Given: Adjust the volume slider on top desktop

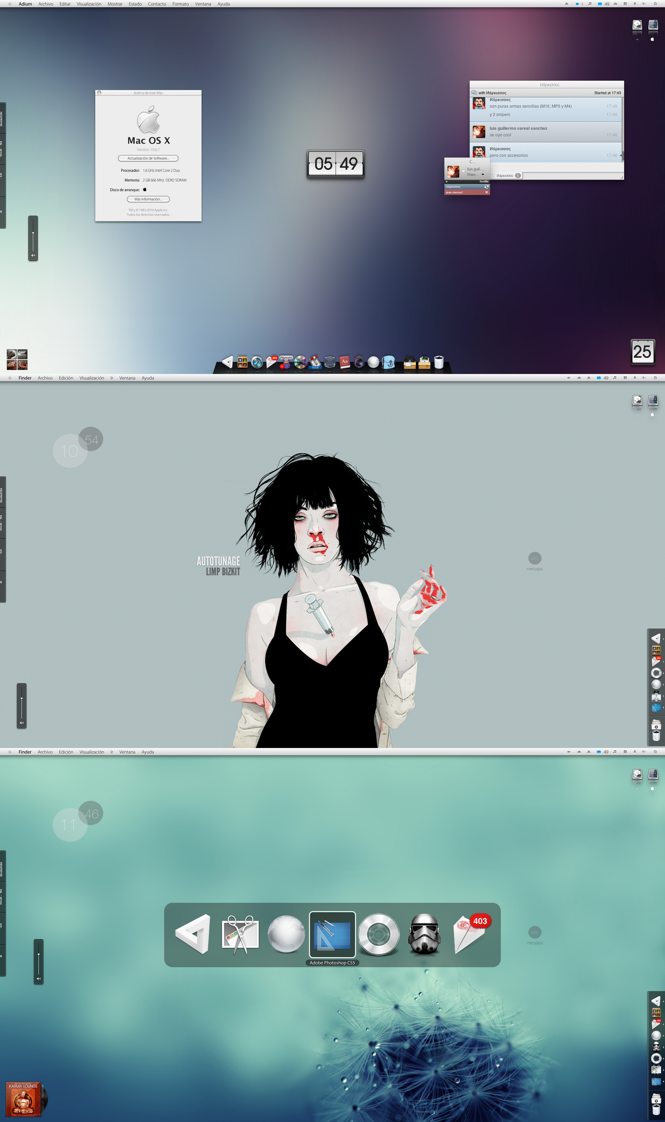Looking at the screenshot, I should 33,233.
